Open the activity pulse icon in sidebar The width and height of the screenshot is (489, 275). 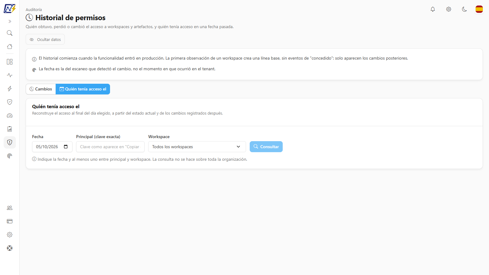(x=10, y=75)
